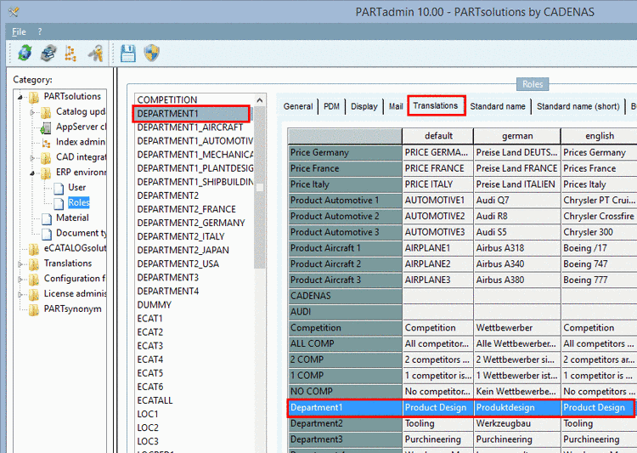The image size is (637, 453).
Task: Open the Standard name tab
Action: click(498, 106)
